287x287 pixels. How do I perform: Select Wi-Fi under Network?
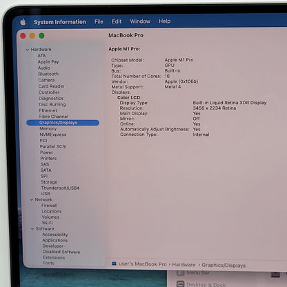[x=48, y=223]
